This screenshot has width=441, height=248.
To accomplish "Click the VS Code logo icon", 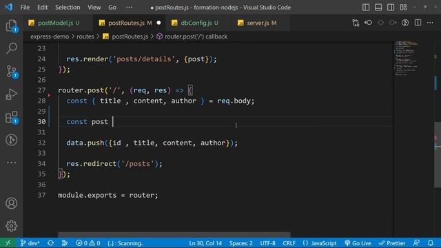I will coord(8,7).
